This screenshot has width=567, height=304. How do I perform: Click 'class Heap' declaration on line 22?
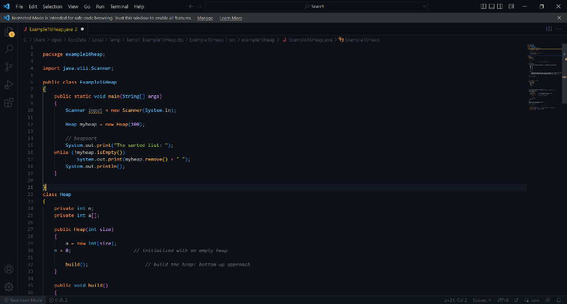tap(57, 194)
